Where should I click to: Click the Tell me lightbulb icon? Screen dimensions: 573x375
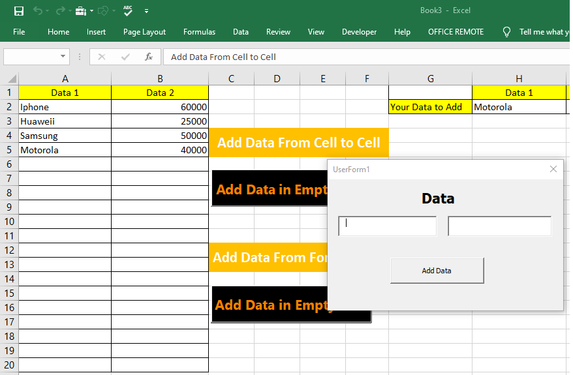click(506, 32)
